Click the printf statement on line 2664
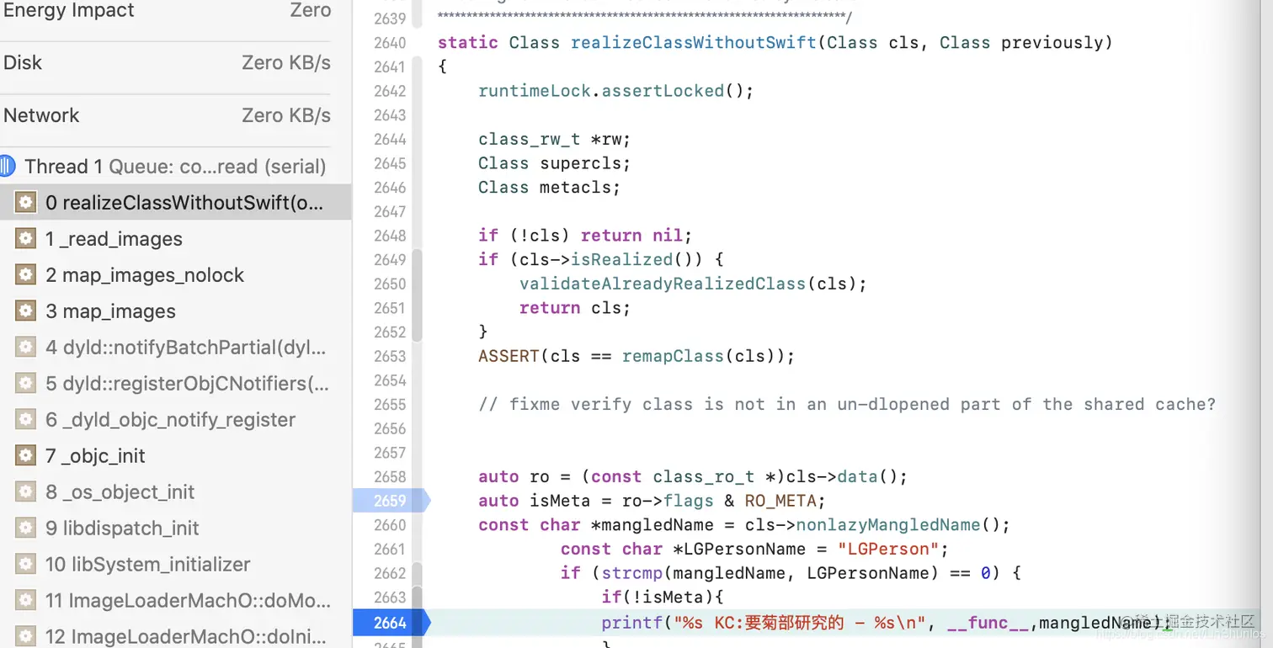The height and width of the screenshot is (648, 1273). (x=886, y=624)
